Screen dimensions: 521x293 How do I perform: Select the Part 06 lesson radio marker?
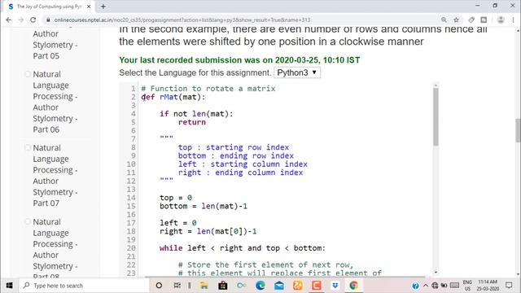28,74
